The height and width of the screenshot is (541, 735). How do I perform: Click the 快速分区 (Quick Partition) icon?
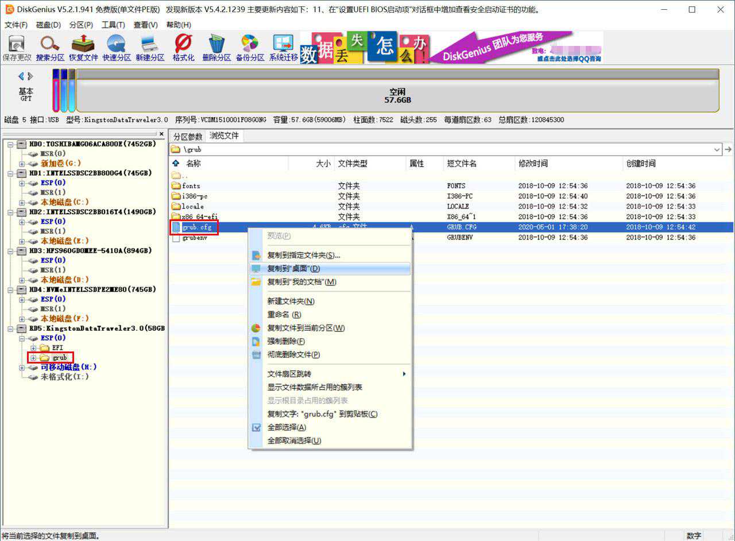coord(117,47)
